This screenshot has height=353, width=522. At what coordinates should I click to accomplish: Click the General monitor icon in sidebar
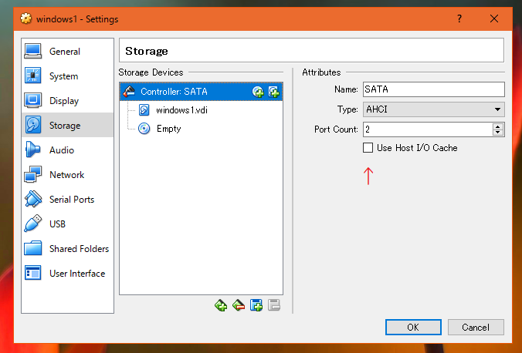pos(33,52)
